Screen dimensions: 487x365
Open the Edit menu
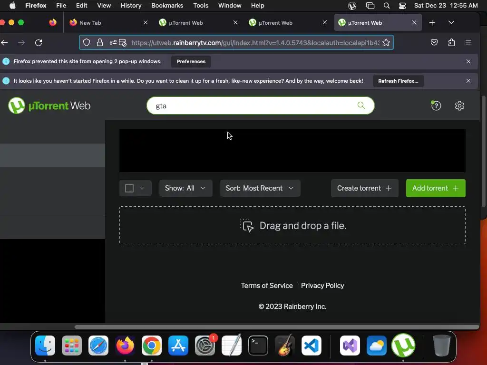(81, 5)
